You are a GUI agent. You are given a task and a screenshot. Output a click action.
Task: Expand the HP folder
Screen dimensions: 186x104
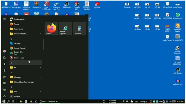point(26,67)
